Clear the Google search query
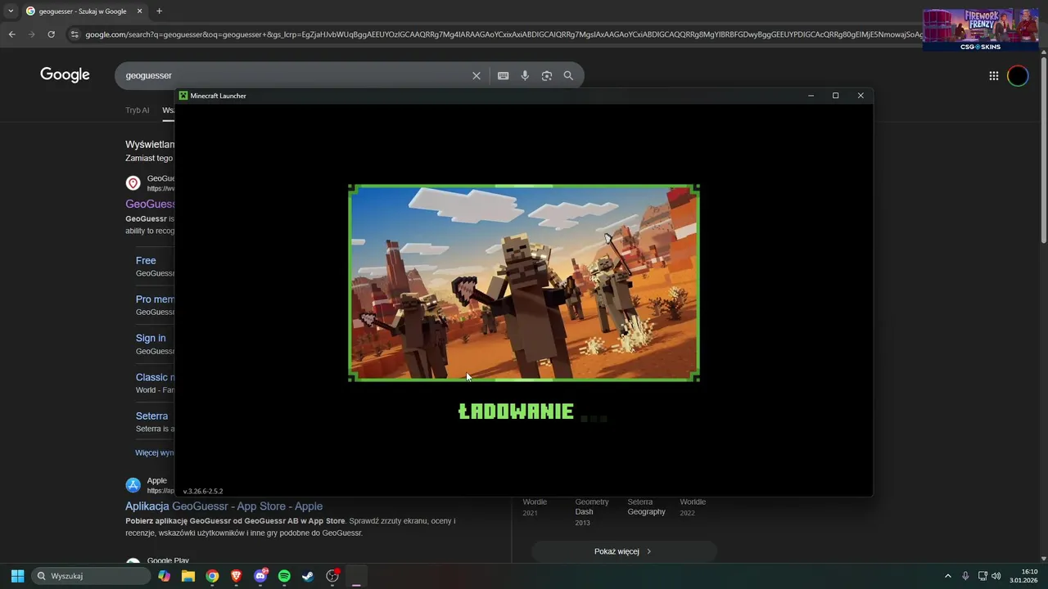This screenshot has height=589, width=1048. [477, 75]
